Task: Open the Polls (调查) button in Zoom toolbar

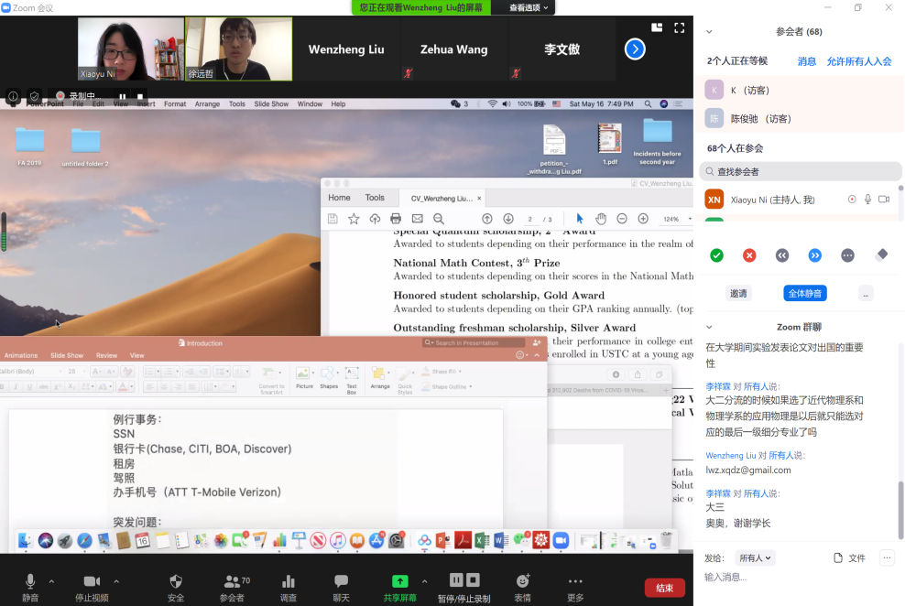Action: [289, 588]
